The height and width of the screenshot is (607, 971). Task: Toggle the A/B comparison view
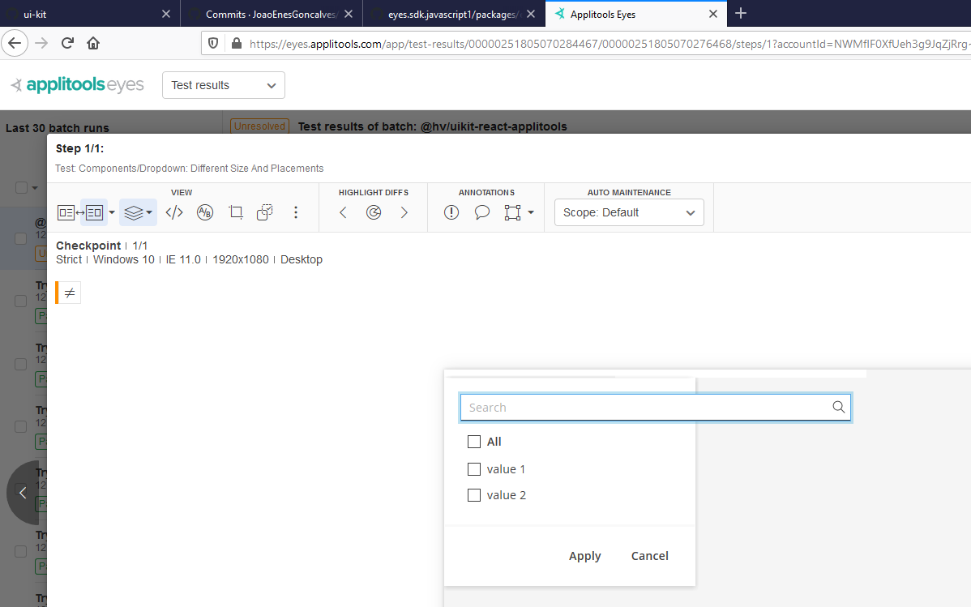click(x=204, y=212)
